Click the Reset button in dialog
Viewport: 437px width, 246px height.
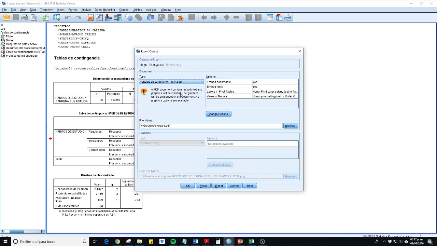click(x=219, y=186)
